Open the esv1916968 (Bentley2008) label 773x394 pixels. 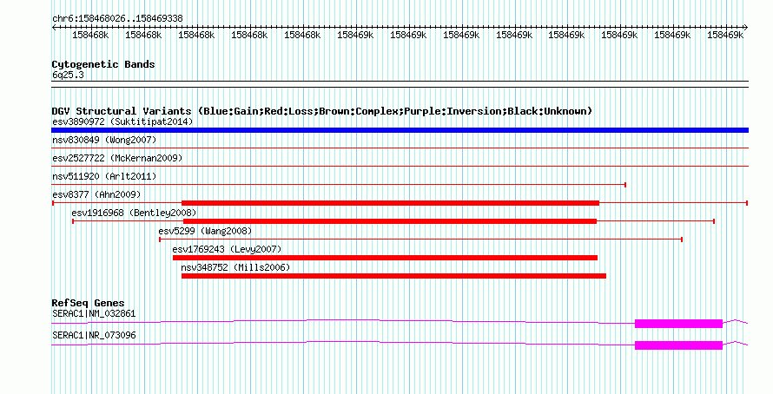click(x=134, y=213)
